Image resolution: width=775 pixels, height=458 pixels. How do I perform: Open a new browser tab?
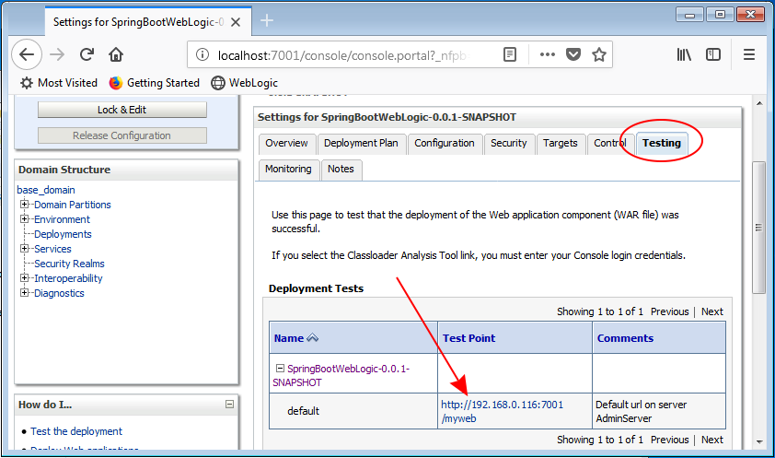coord(267,21)
